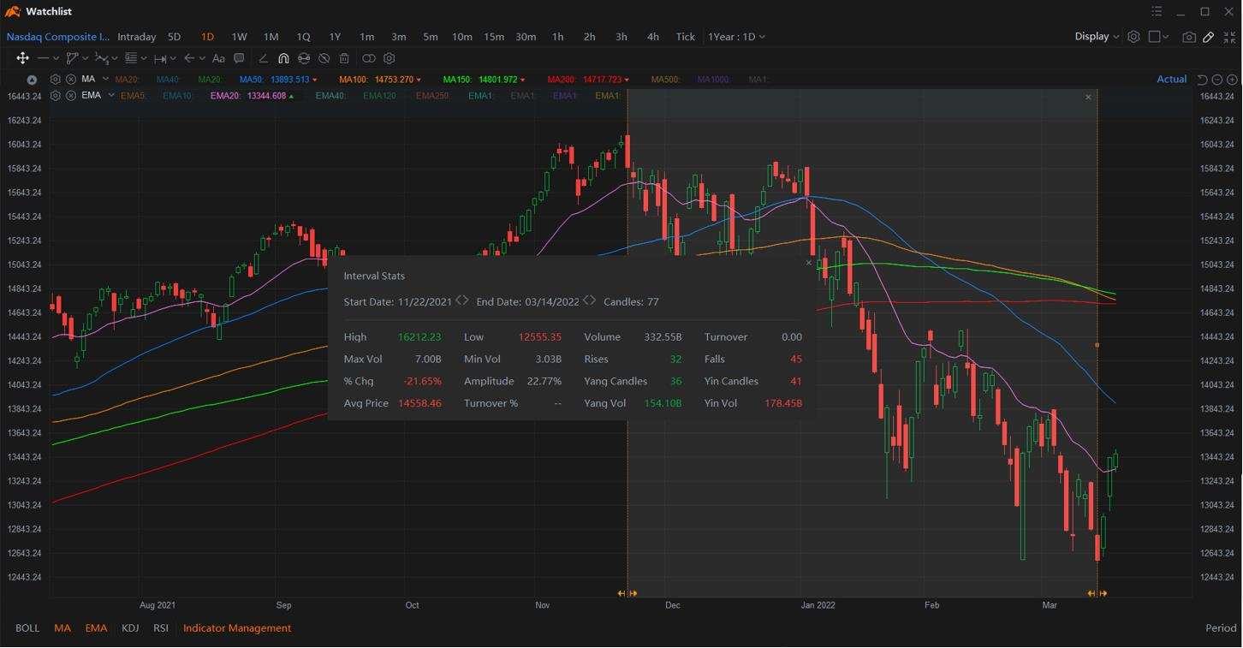Toggle BOLL indicator at bottom
This screenshot has height=648, width=1243.
(x=27, y=628)
